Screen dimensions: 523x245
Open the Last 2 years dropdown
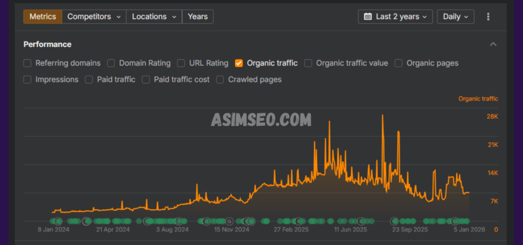[395, 16]
